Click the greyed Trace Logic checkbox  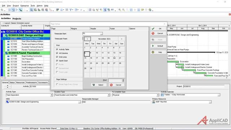pos(57,72)
